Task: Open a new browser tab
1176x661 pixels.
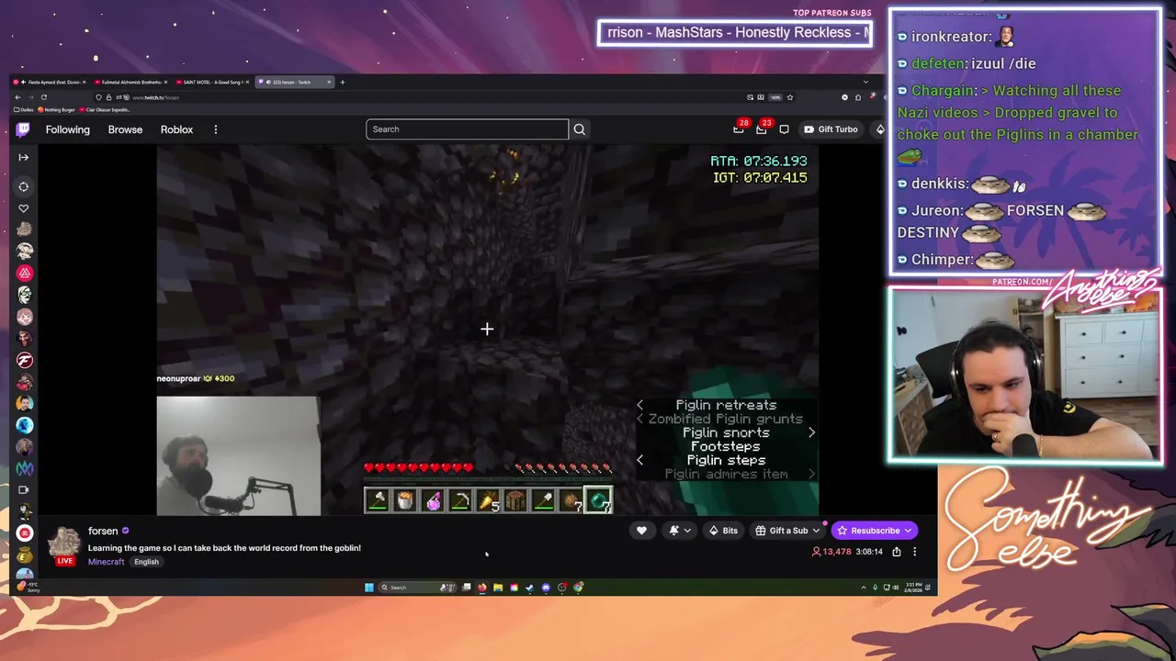Action: (343, 82)
